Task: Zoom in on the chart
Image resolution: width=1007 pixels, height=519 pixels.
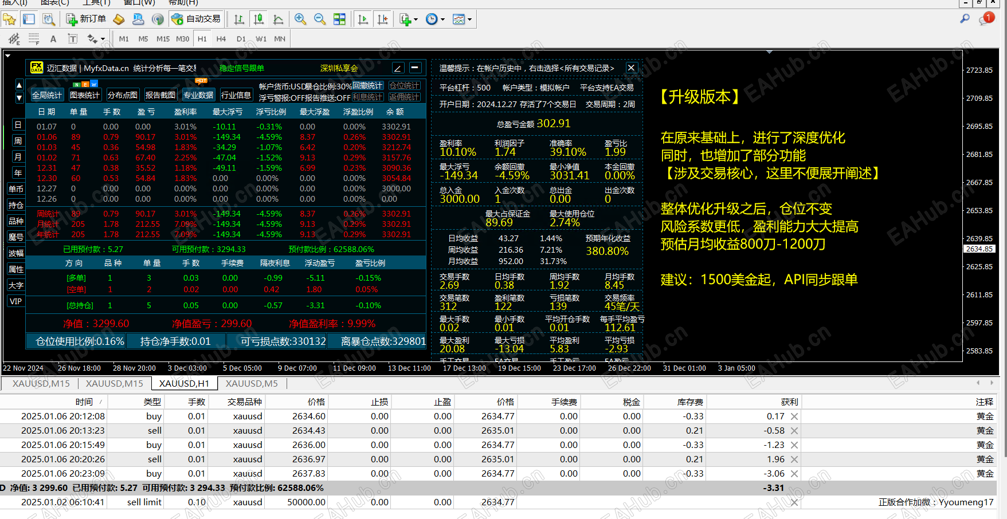Action: pos(300,19)
